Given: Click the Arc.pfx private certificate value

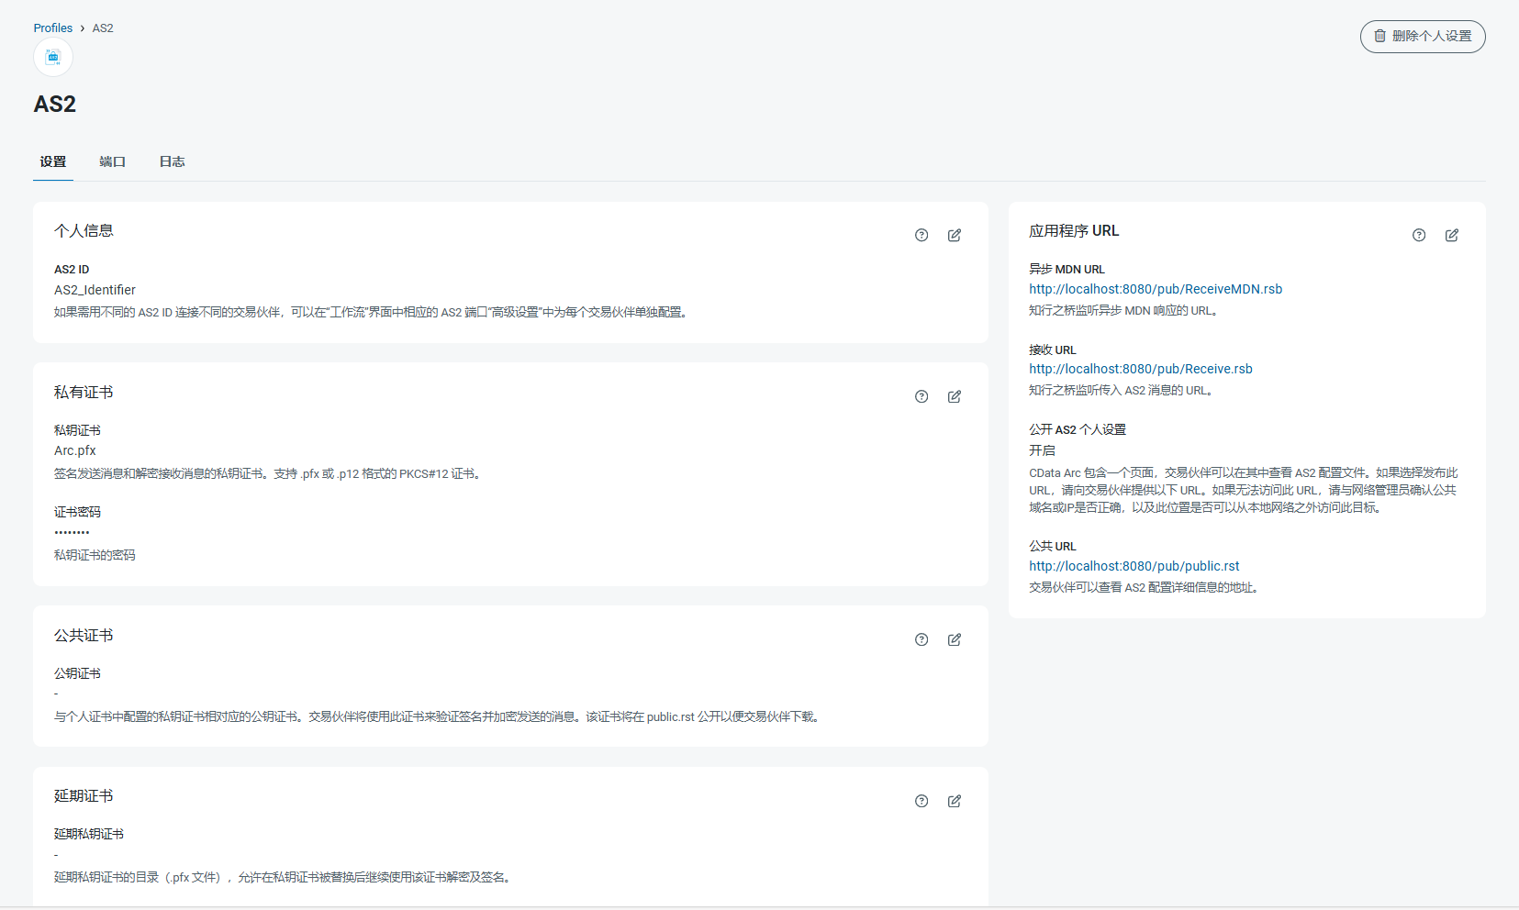Looking at the screenshot, I should tap(75, 450).
